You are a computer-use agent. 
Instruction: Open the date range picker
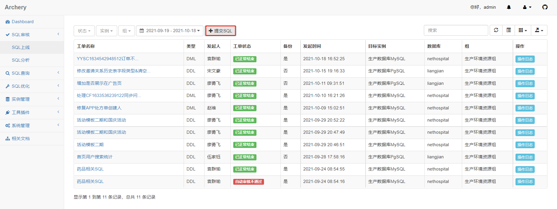point(170,31)
